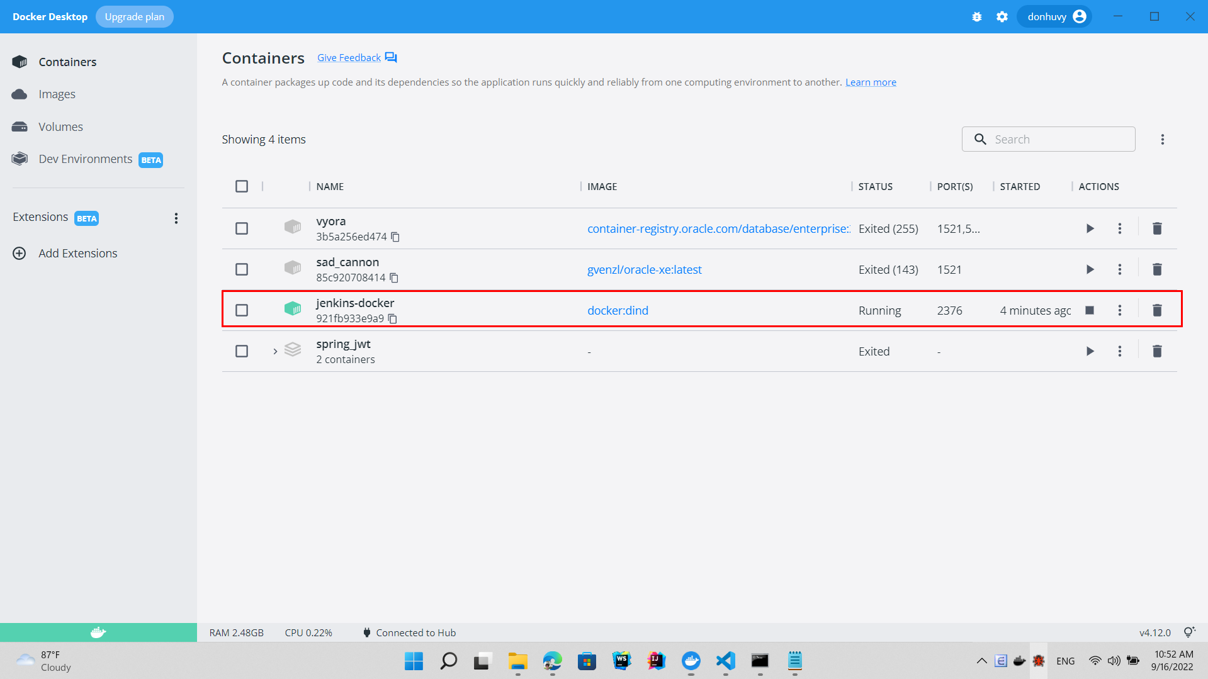This screenshot has width=1208, height=679.
Task: Delete the vyora container
Action: (1157, 228)
